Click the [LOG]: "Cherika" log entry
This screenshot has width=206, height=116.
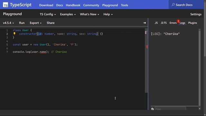click(x=165, y=34)
